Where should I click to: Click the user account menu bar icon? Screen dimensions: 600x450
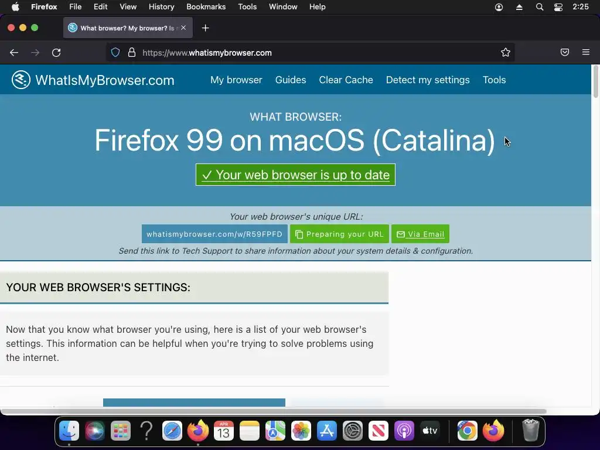pyautogui.click(x=499, y=7)
